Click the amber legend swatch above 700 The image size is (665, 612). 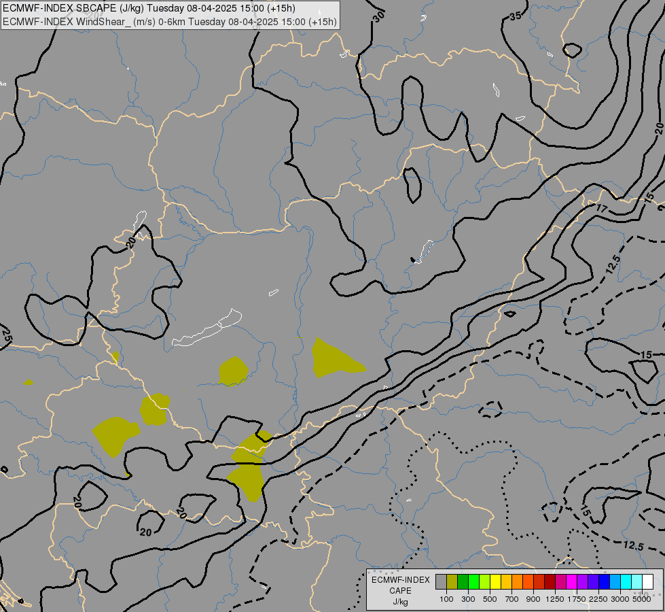coord(506,581)
